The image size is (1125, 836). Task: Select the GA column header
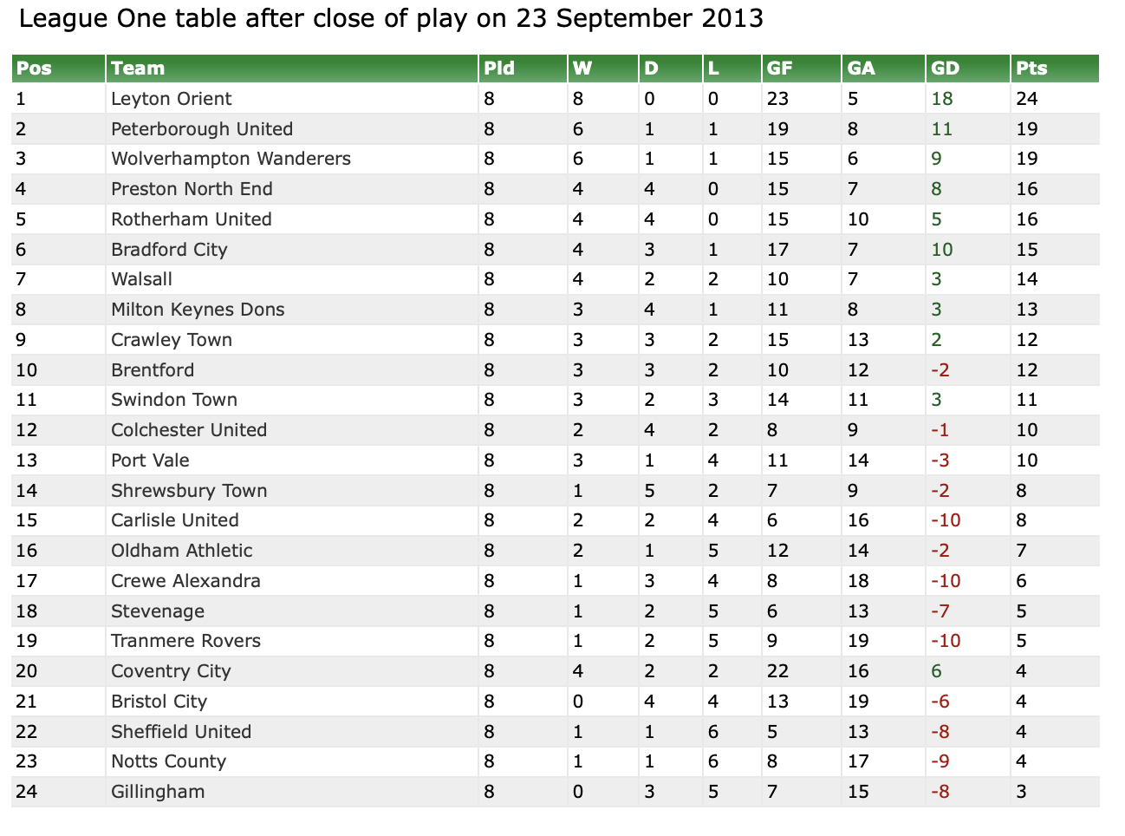pyautogui.click(x=861, y=69)
